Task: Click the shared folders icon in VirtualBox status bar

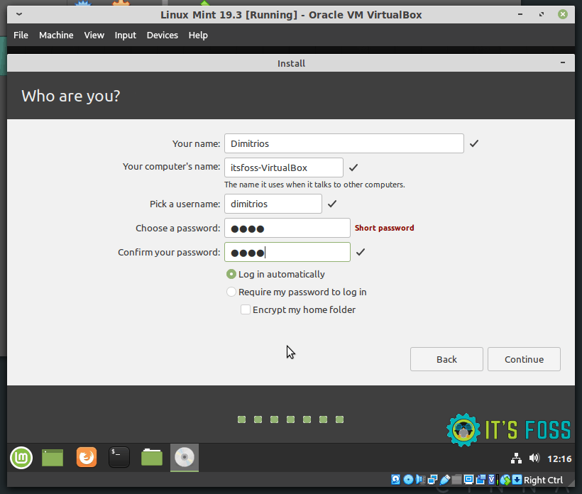Action: pos(455,479)
